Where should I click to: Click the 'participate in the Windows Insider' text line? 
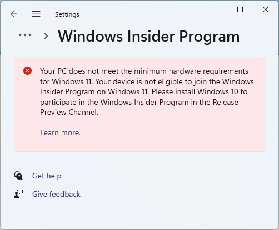139,102
